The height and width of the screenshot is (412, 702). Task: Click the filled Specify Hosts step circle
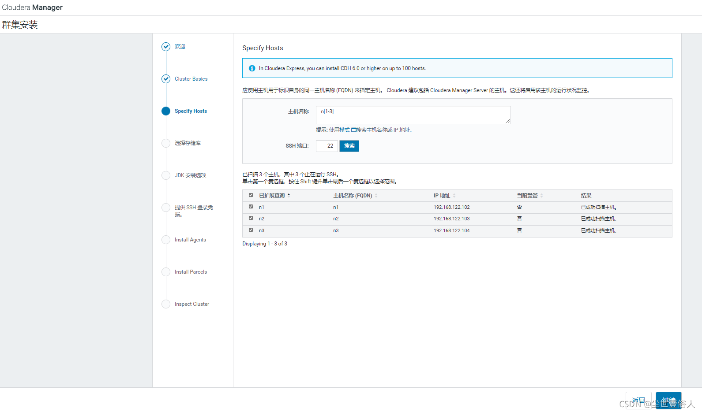pyautogui.click(x=166, y=111)
